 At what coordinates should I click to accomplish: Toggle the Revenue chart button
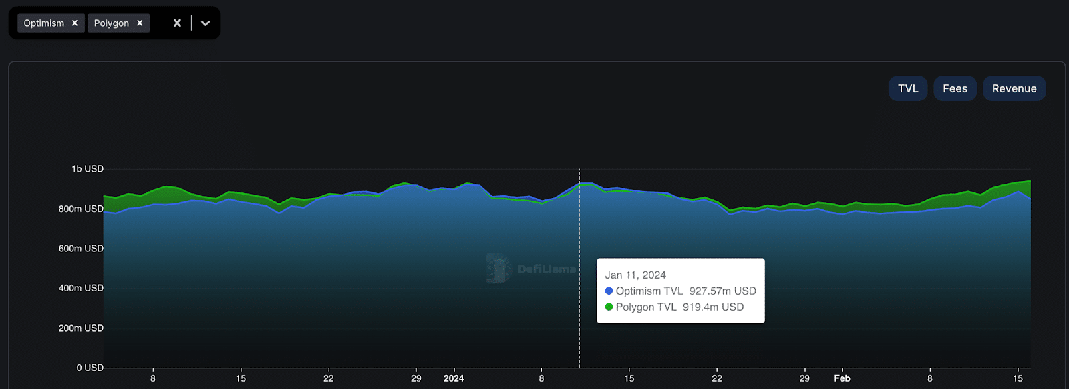point(1014,88)
